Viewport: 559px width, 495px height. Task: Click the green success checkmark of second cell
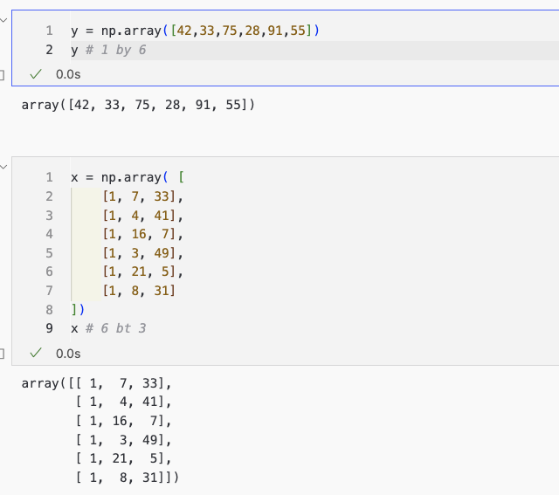(36, 354)
